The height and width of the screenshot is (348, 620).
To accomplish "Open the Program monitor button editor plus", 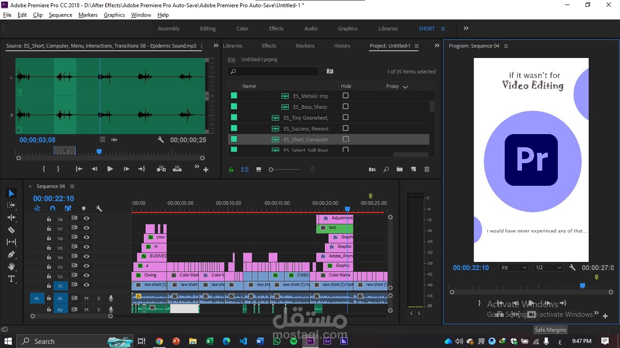I will point(605,316).
